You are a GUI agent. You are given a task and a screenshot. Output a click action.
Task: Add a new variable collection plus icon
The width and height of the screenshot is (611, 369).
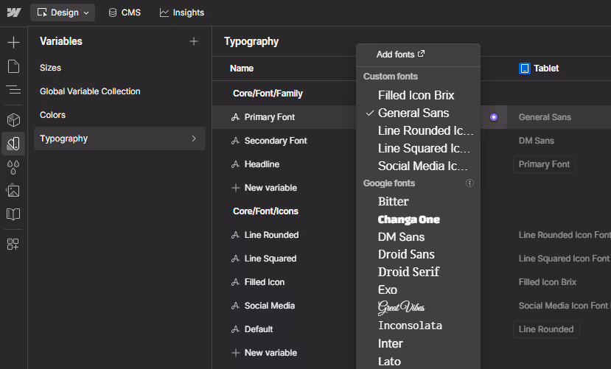click(x=194, y=41)
